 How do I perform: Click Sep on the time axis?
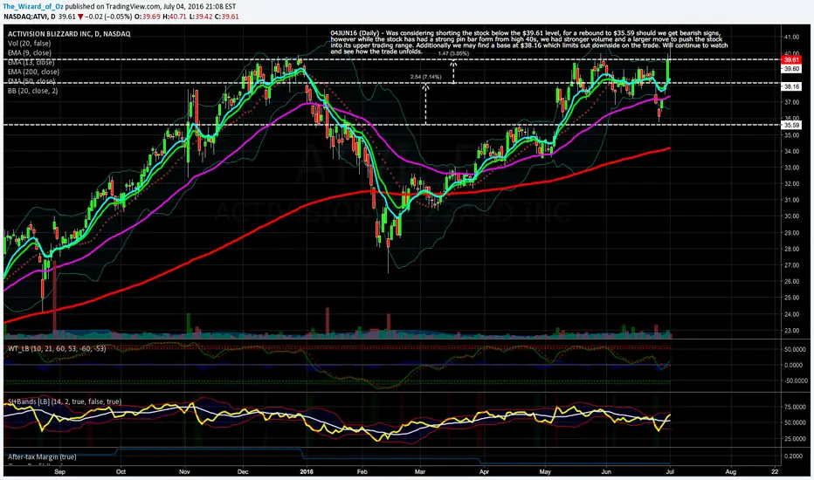(59, 471)
